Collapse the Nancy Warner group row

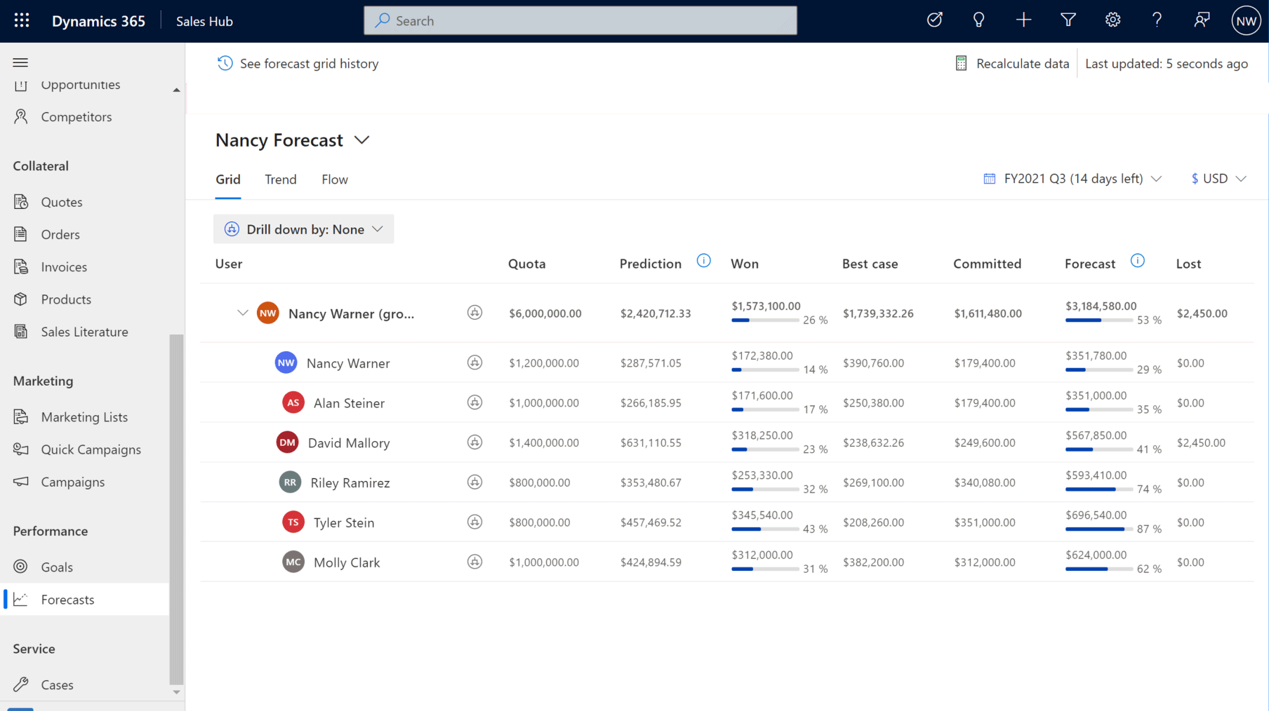coord(242,313)
